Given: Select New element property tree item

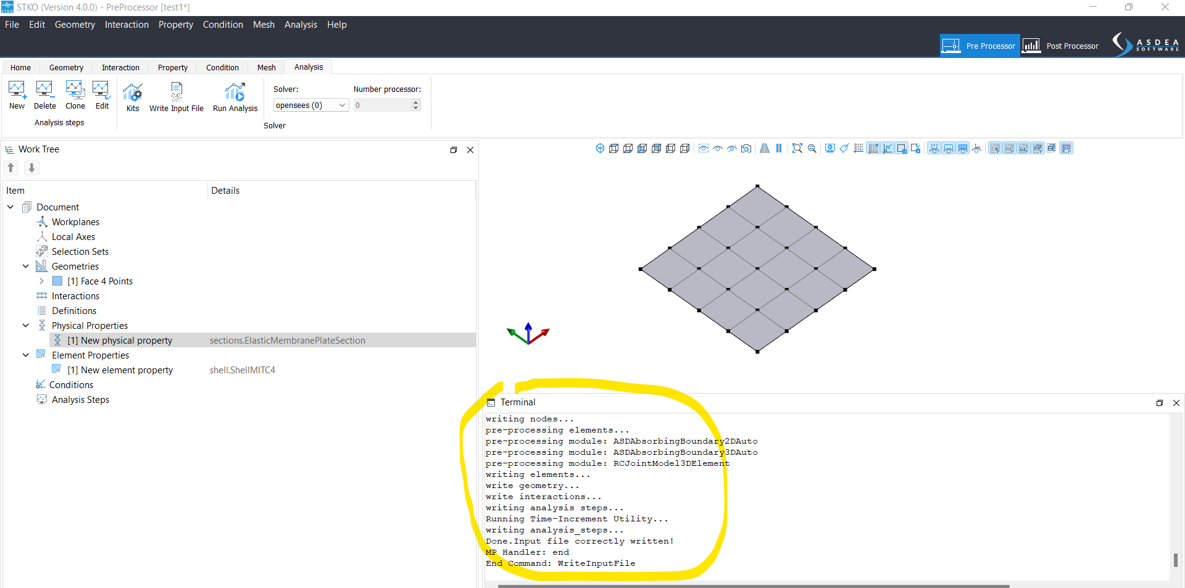Looking at the screenshot, I should 262,370.
